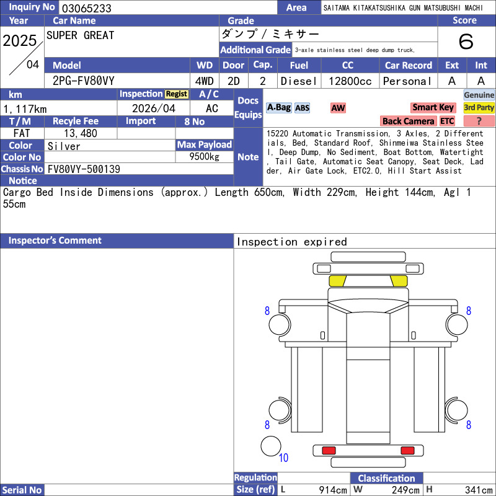496x496 pixels.
Task: Click the left red tail light on diagram
Action: point(329,451)
